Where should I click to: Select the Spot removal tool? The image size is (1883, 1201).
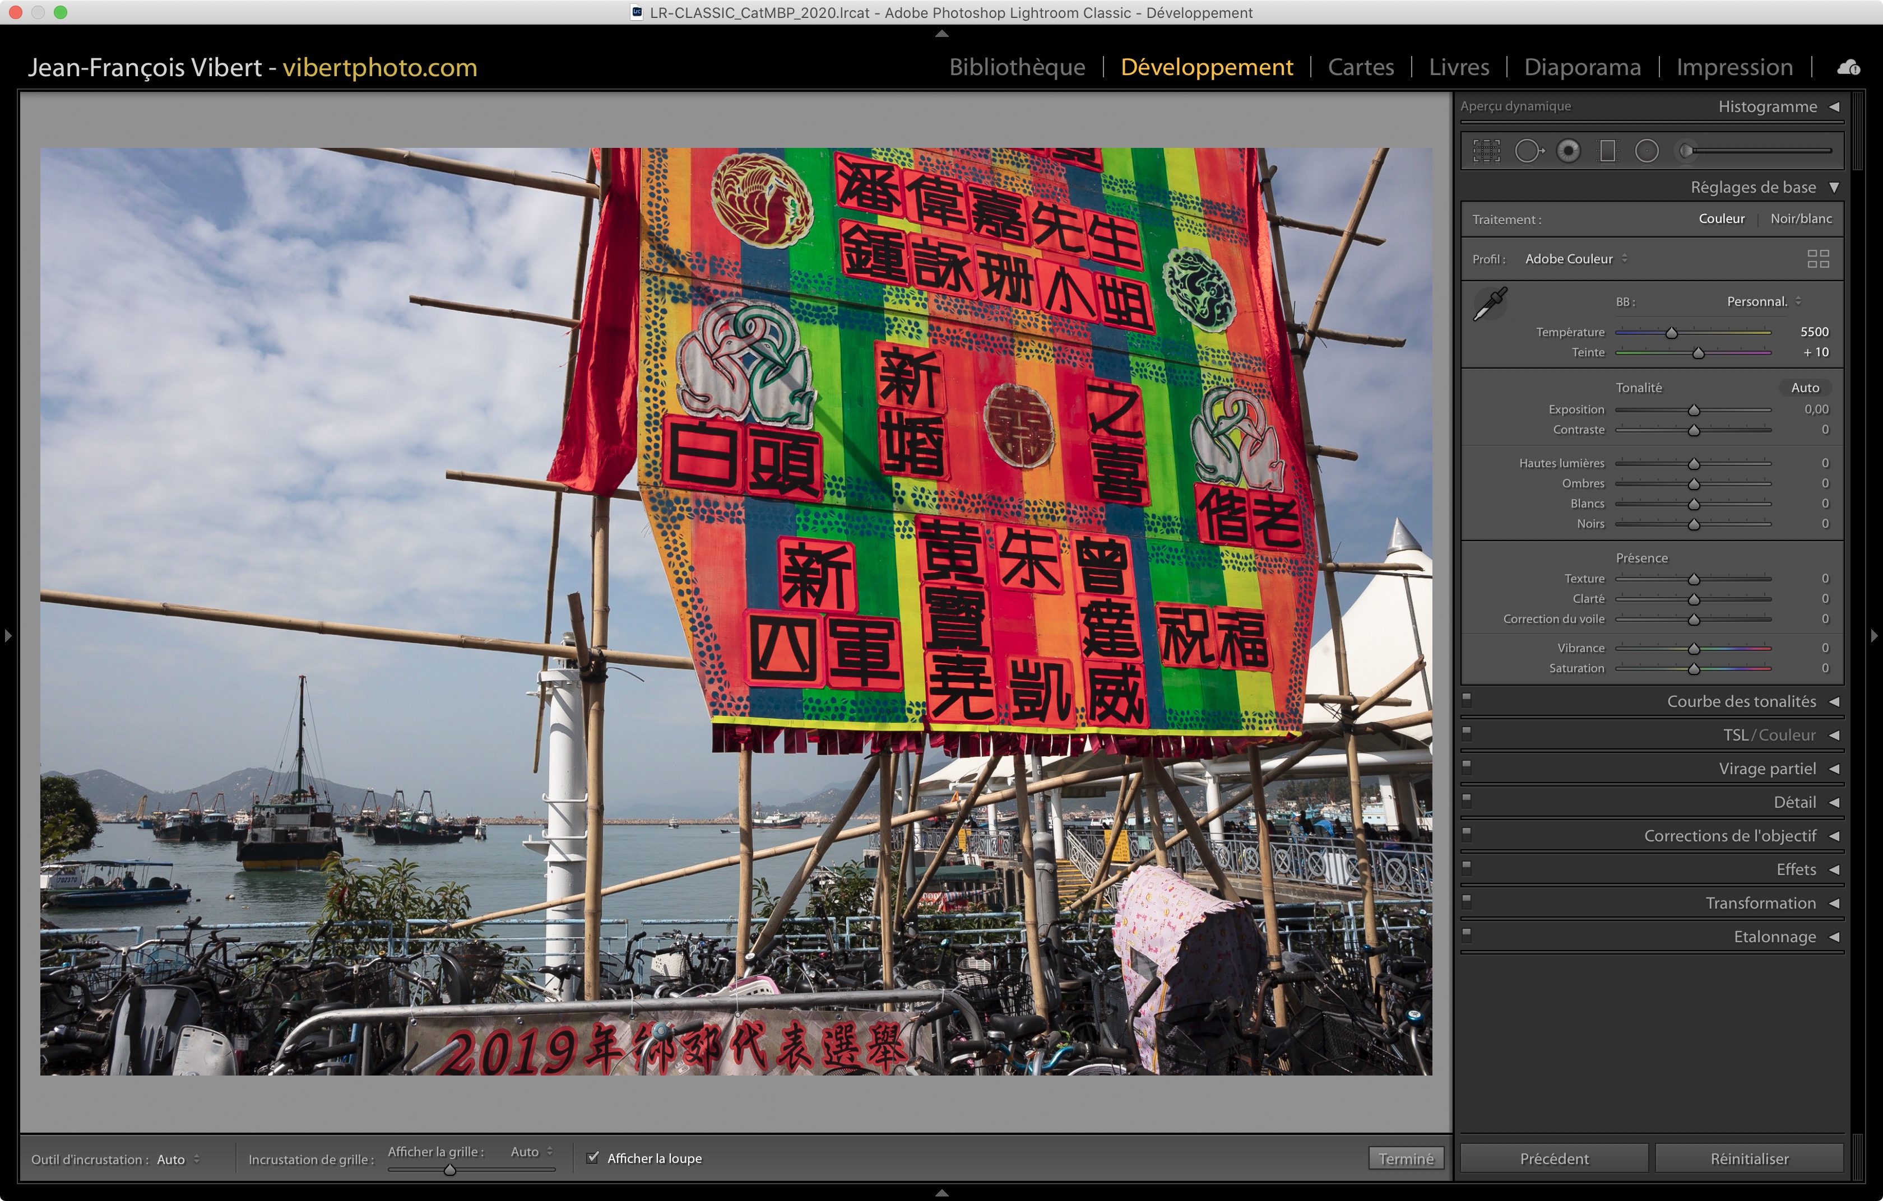pyautogui.click(x=1529, y=151)
